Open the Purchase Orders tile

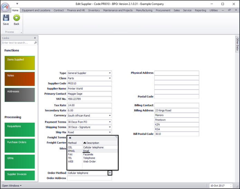pyautogui.click(x=20, y=145)
